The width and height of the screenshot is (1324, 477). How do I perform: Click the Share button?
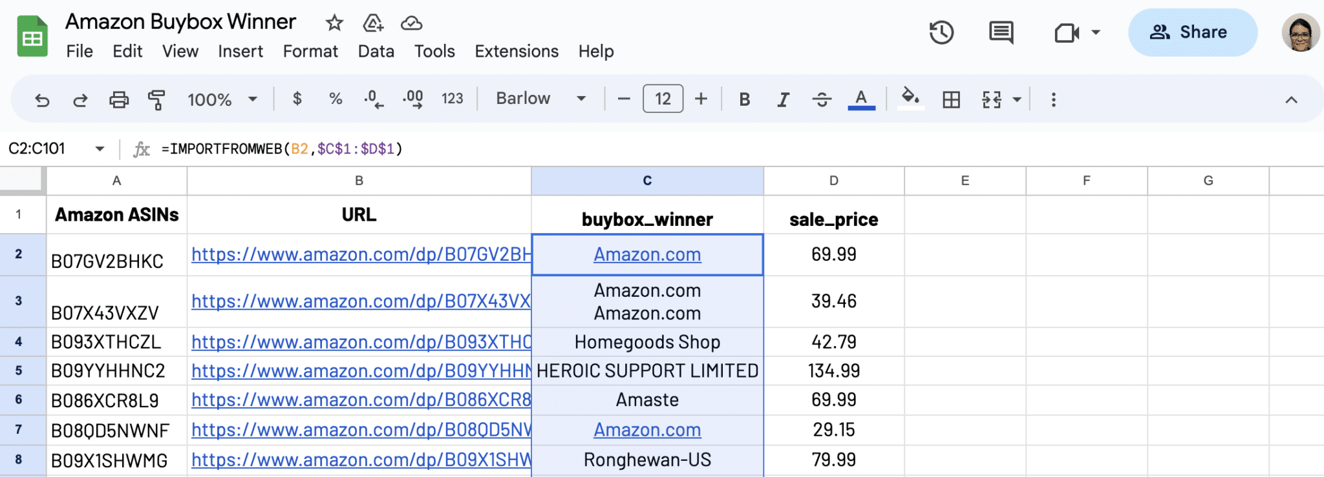point(1192,32)
